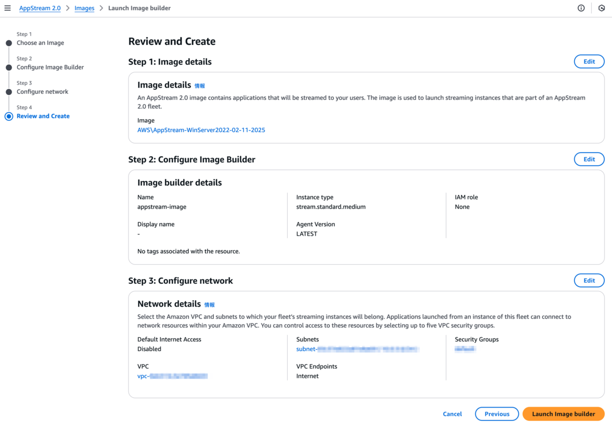Click the 'LATEST' agent version value

click(x=307, y=234)
